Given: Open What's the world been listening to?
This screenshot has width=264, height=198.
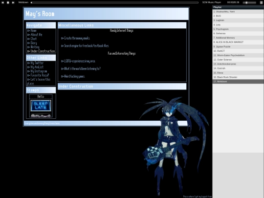Looking at the screenshot, I should 82,69.
